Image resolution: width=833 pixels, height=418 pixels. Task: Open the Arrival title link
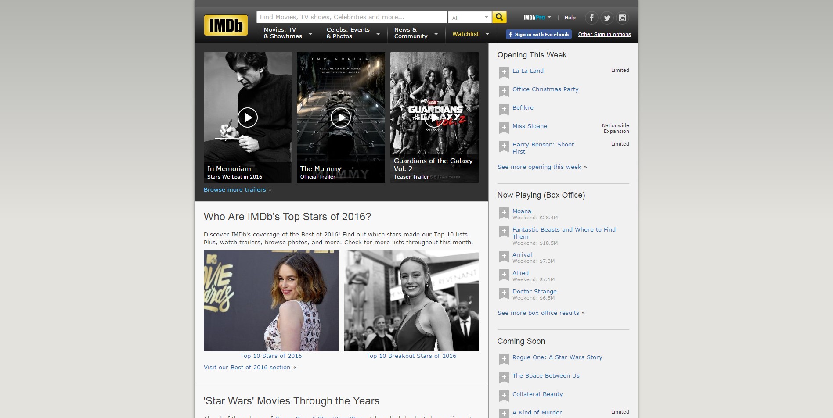click(522, 254)
